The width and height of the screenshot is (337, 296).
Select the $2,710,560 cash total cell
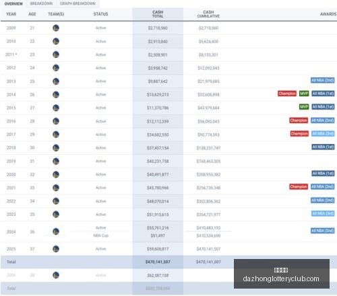tap(158, 28)
